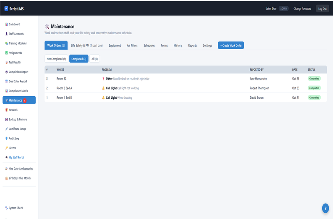The width and height of the screenshot is (333, 219).
Task: Click the ADMIN role badge
Action: 283,9
